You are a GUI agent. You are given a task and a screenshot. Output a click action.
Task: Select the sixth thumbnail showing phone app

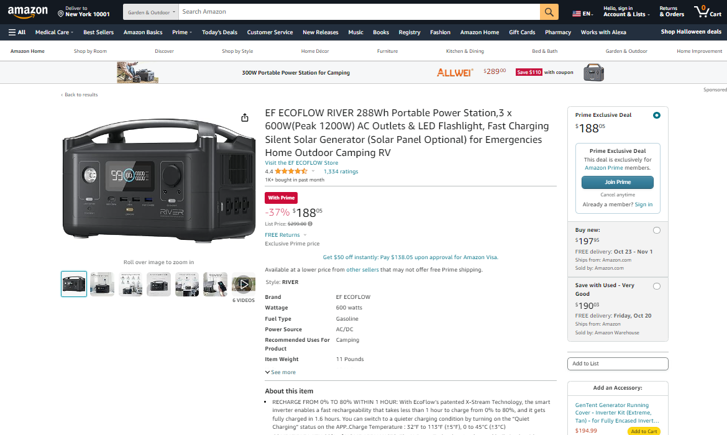coord(215,284)
